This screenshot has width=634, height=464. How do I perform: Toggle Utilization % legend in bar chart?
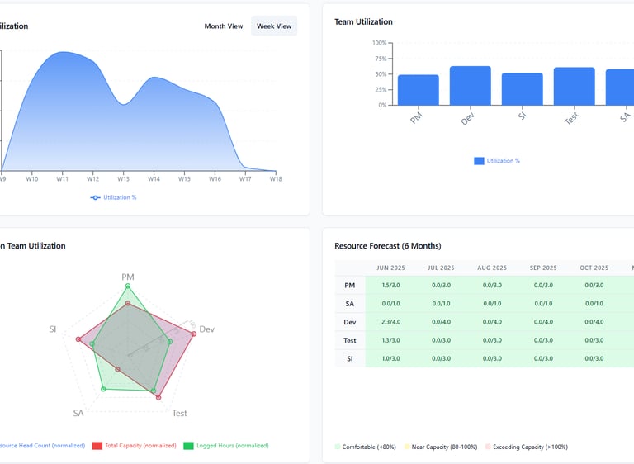[496, 161]
